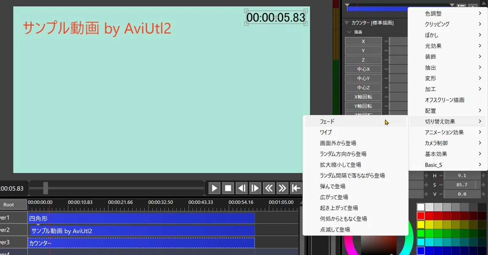Viewport: 488px width, 255px height.
Task: Pick the pure red swatch in palette
Action: [420, 216]
